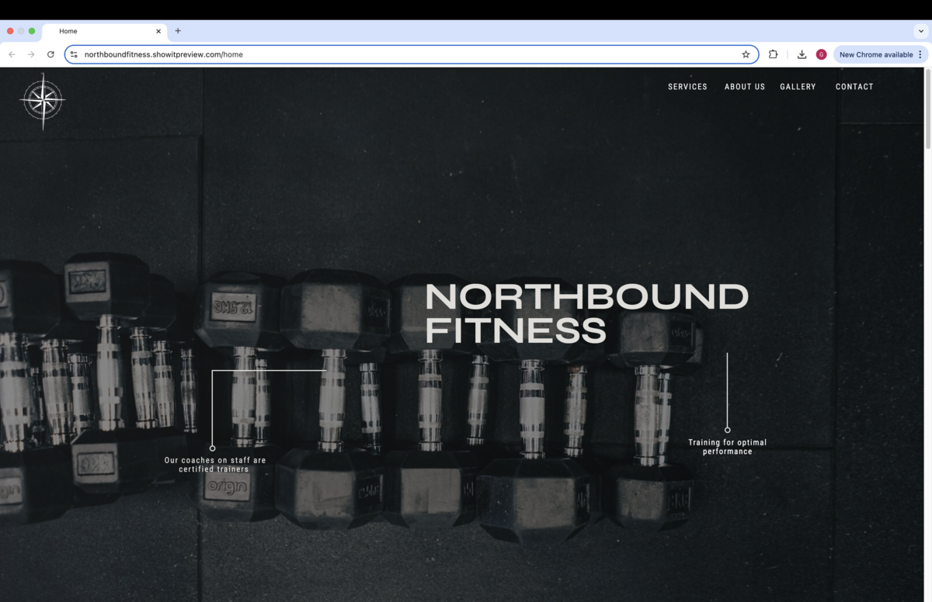The width and height of the screenshot is (932, 602).
Task: Navigate to Contact page
Action: point(854,87)
